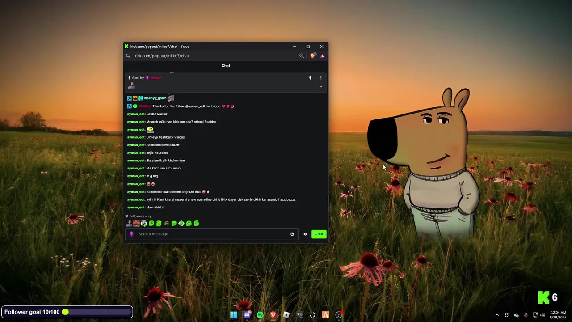The width and height of the screenshot is (572, 322).
Task: Focus the Send a message field
Action: 212,234
